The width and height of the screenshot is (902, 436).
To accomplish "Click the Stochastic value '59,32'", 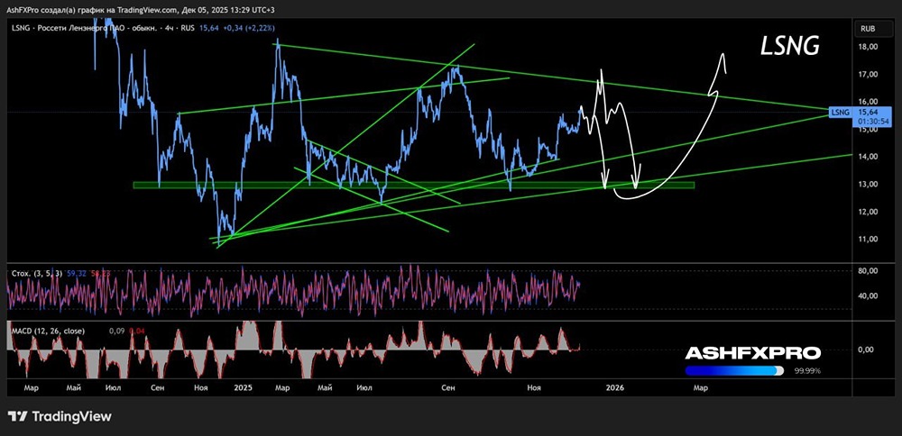I will 77,274.
